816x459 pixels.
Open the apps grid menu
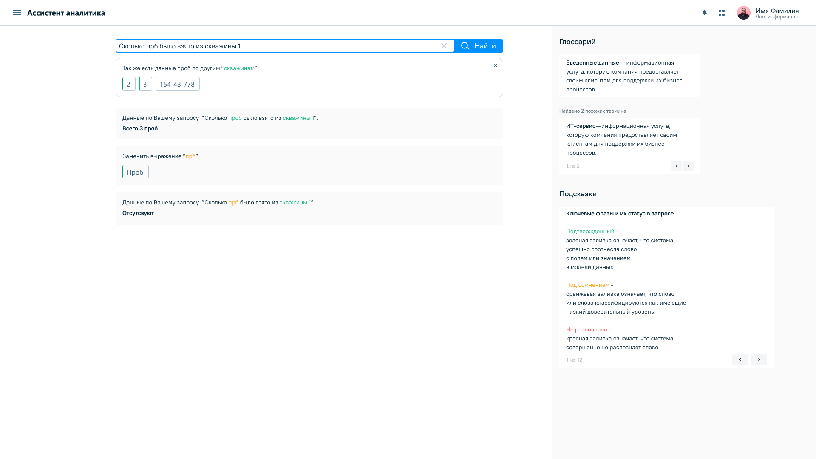coord(722,13)
